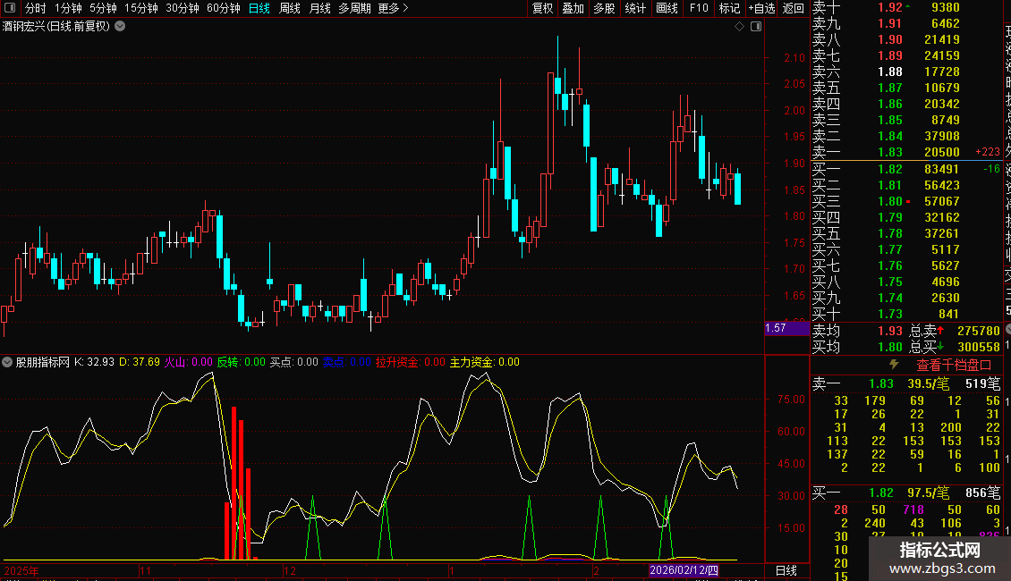Click the 拉升资金: 0.00 indicator label

[x=410, y=362]
